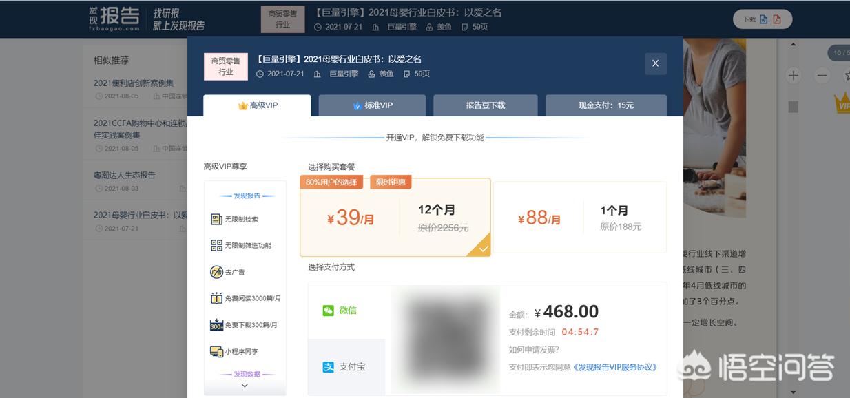Zoom in with the plus button

click(x=793, y=75)
